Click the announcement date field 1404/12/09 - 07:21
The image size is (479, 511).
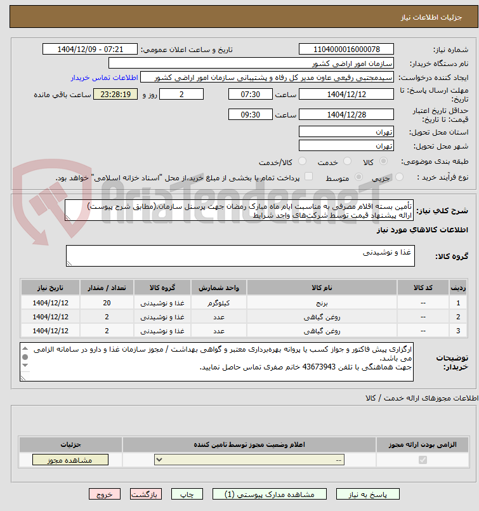click(90, 50)
